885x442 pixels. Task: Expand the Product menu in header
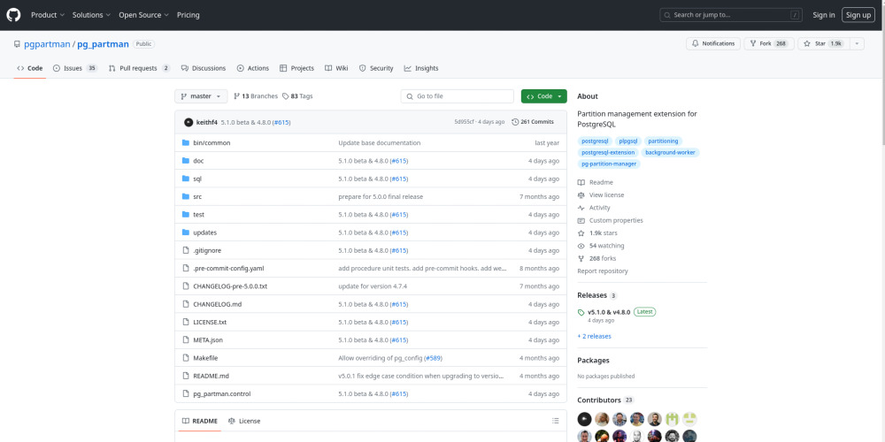48,15
